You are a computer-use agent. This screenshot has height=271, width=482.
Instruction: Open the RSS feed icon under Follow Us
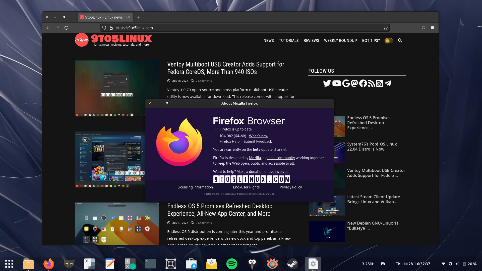coord(371,83)
